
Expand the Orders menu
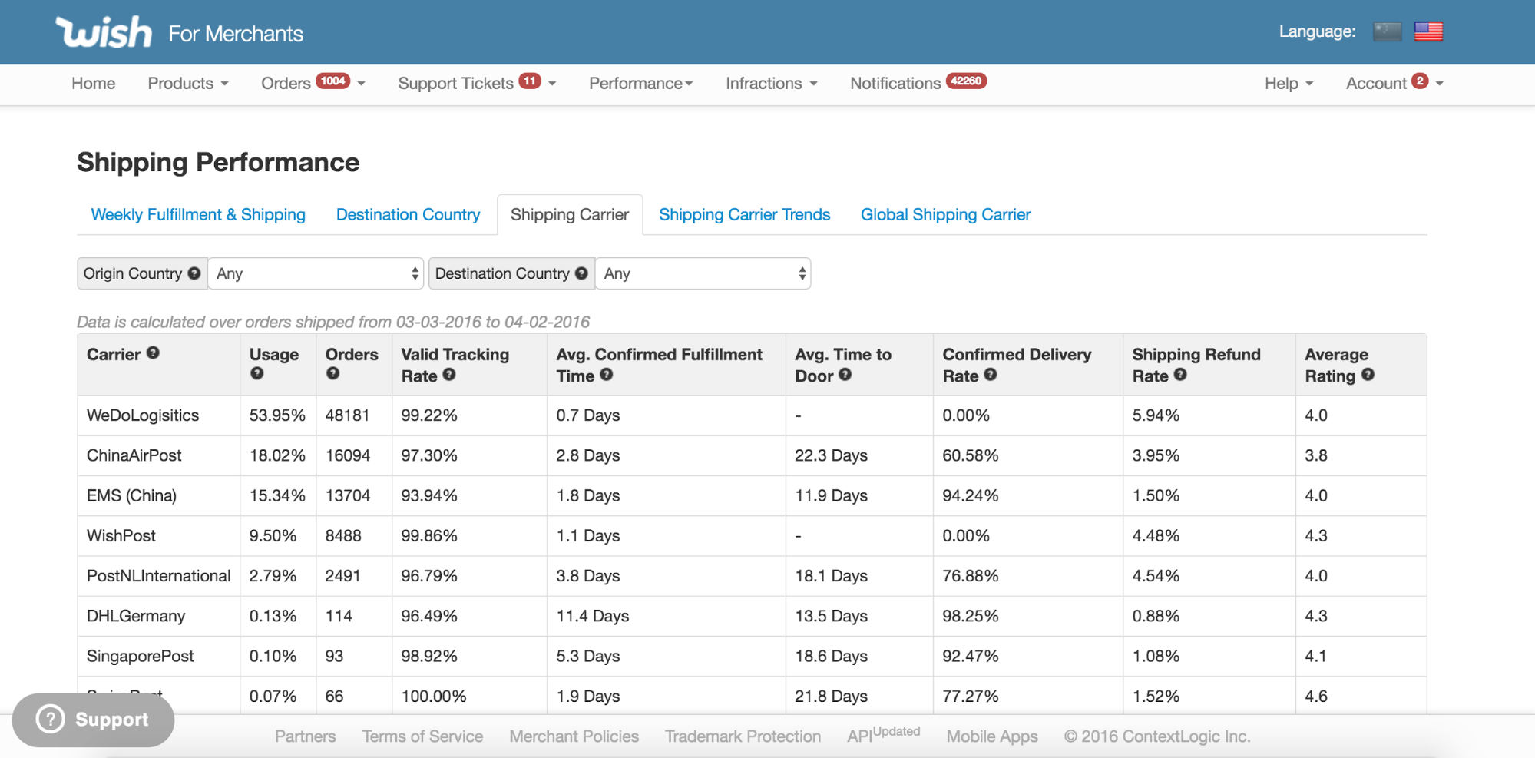click(313, 83)
